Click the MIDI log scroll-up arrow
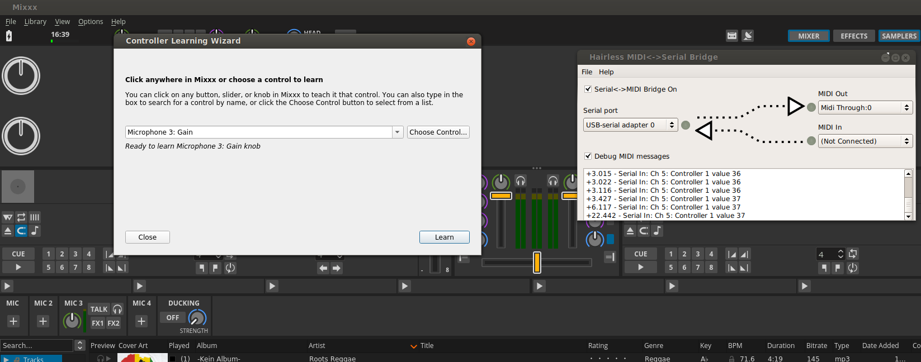Viewport: 921px width, 362px height. coord(908,174)
